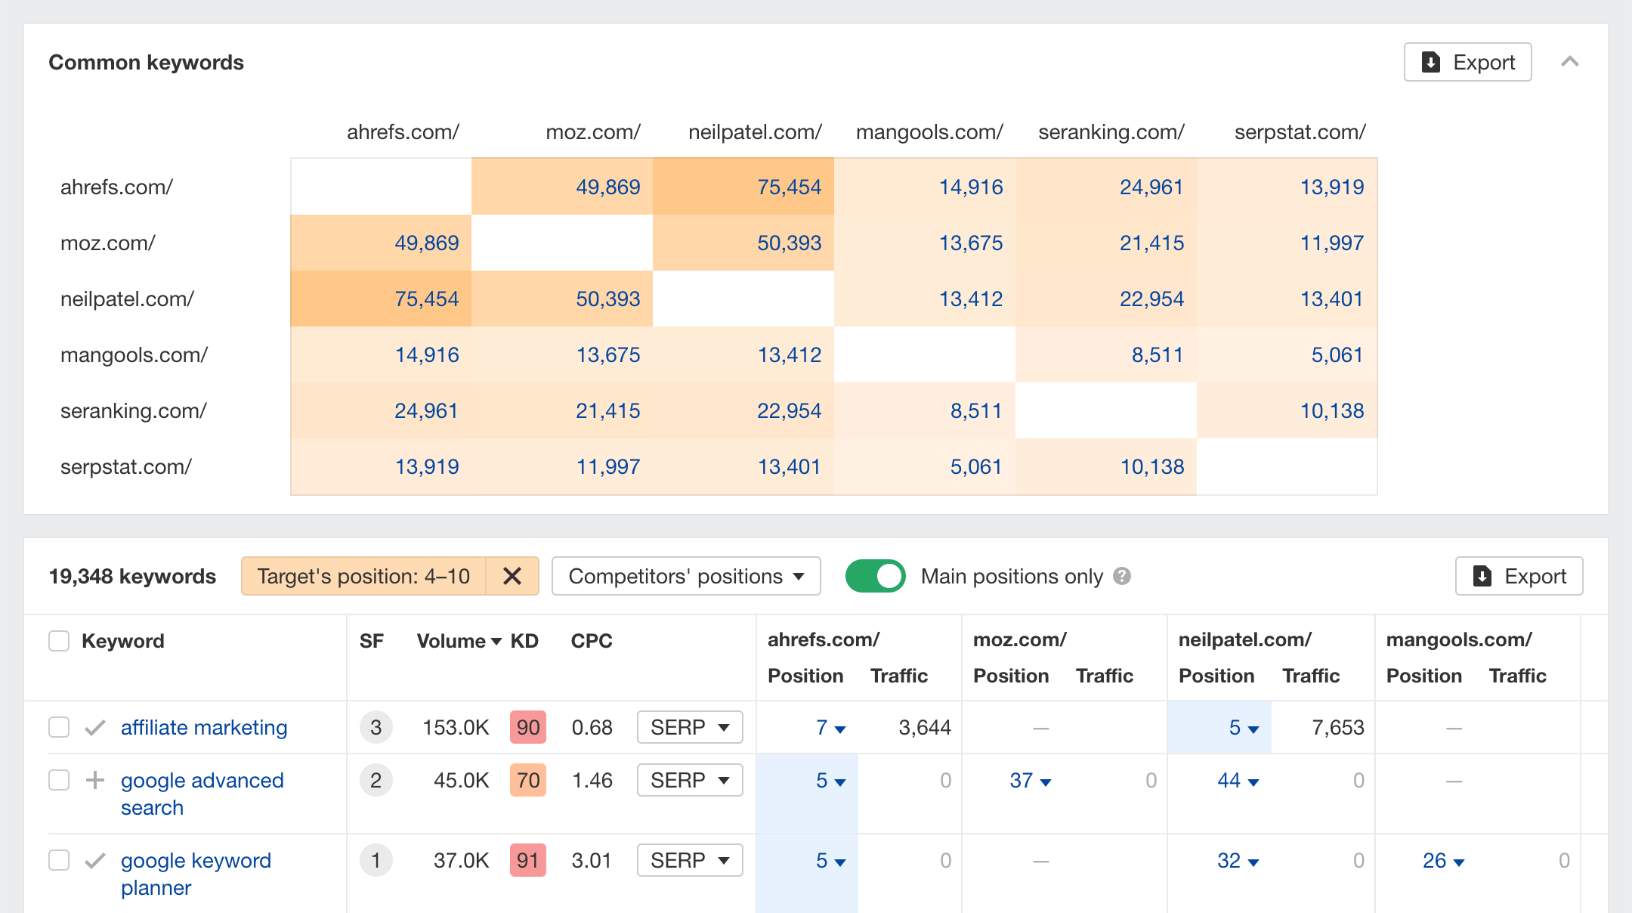Open the SERP dropdown for affiliate marketing
1632x913 pixels.
[689, 727]
